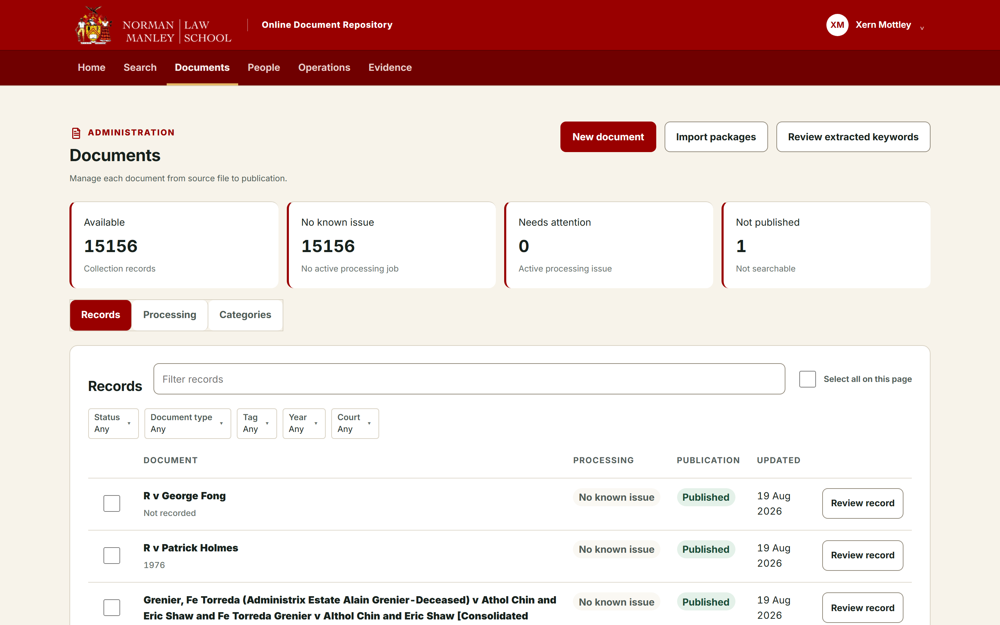The width and height of the screenshot is (1000, 625).
Task: Click the PUBLICATION column header
Action: click(708, 460)
